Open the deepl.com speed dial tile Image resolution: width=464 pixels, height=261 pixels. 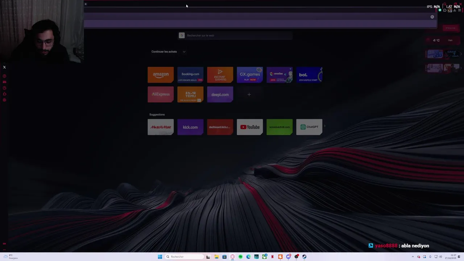point(220,94)
